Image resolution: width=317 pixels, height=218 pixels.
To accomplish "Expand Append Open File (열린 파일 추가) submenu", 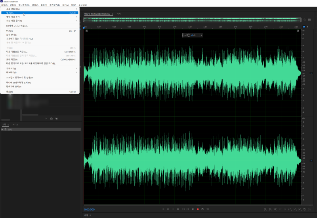I will [40, 17].
